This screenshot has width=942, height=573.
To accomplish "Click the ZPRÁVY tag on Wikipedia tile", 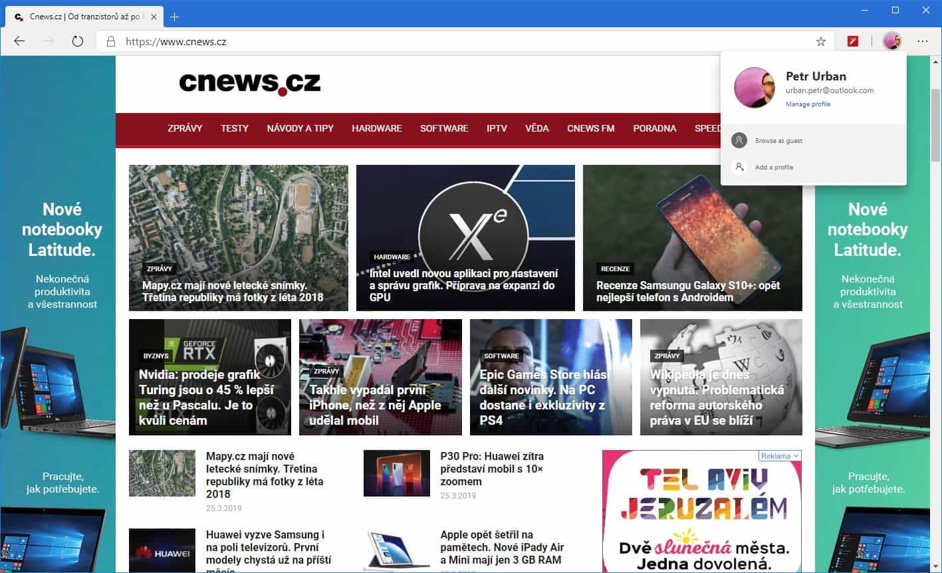I will (667, 356).
